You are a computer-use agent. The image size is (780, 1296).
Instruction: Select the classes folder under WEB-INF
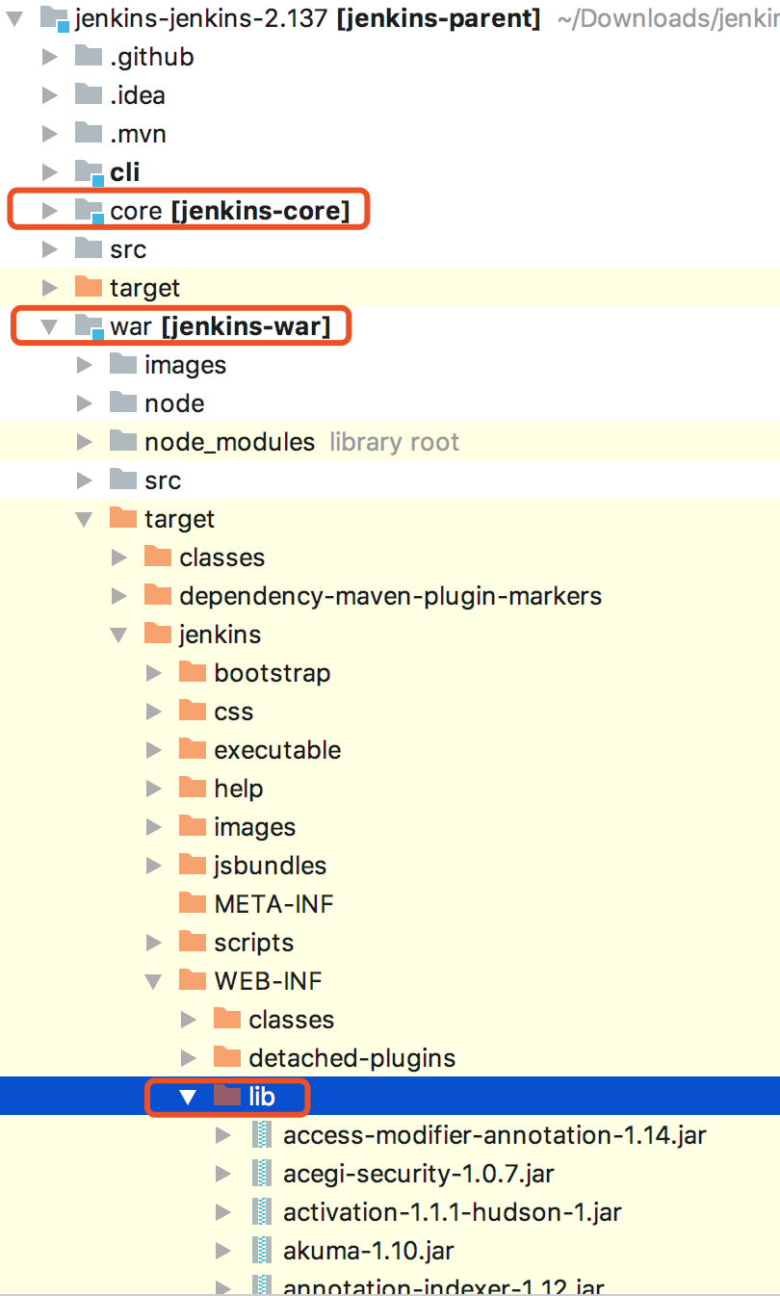(x=292, y=1020)
